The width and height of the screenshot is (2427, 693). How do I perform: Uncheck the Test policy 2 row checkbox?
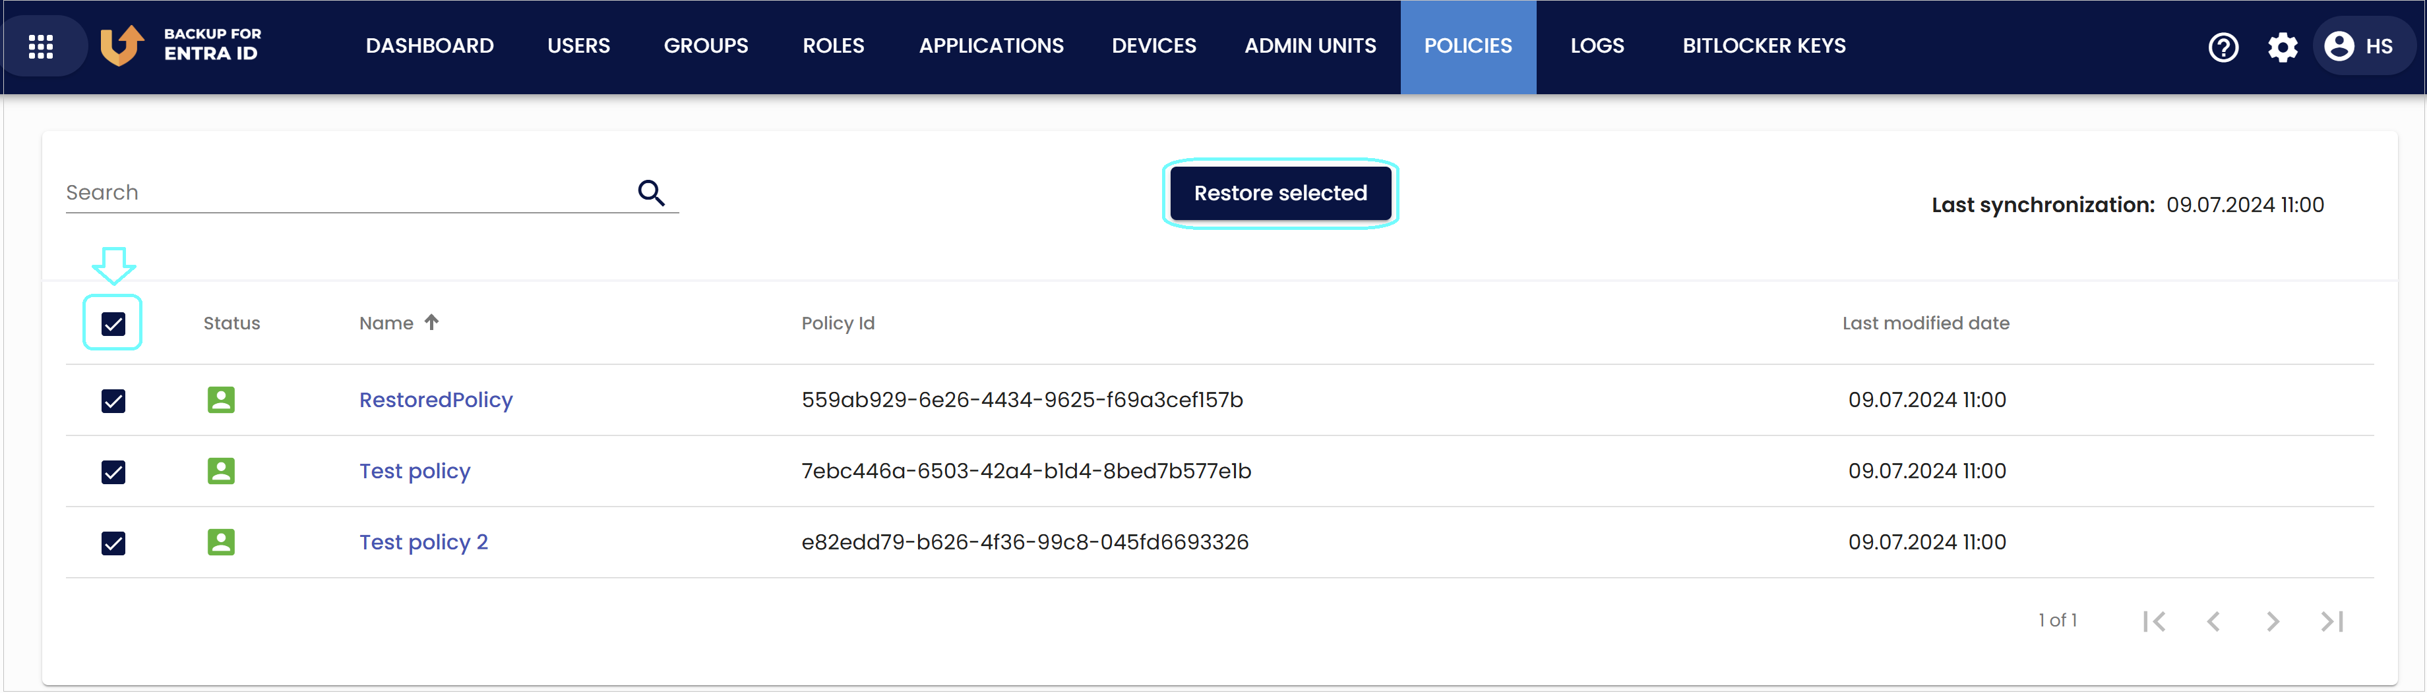[x=113, y=543]
